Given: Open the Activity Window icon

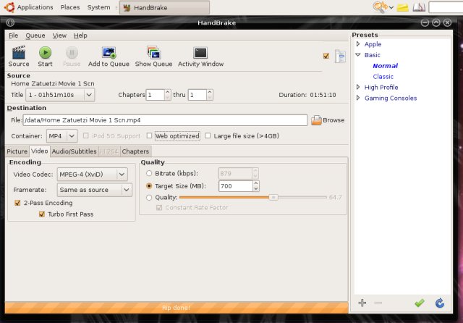Looking at the screenshot, I should click(x=200, y=52).
